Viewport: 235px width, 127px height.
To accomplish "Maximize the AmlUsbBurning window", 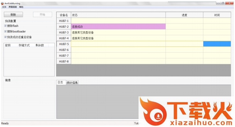I will [x=223, y=3].
